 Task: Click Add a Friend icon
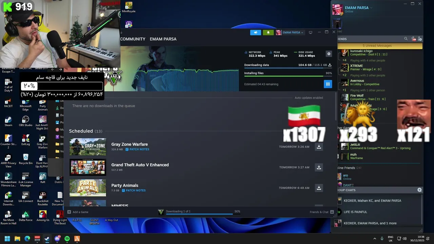click(420, 39)
